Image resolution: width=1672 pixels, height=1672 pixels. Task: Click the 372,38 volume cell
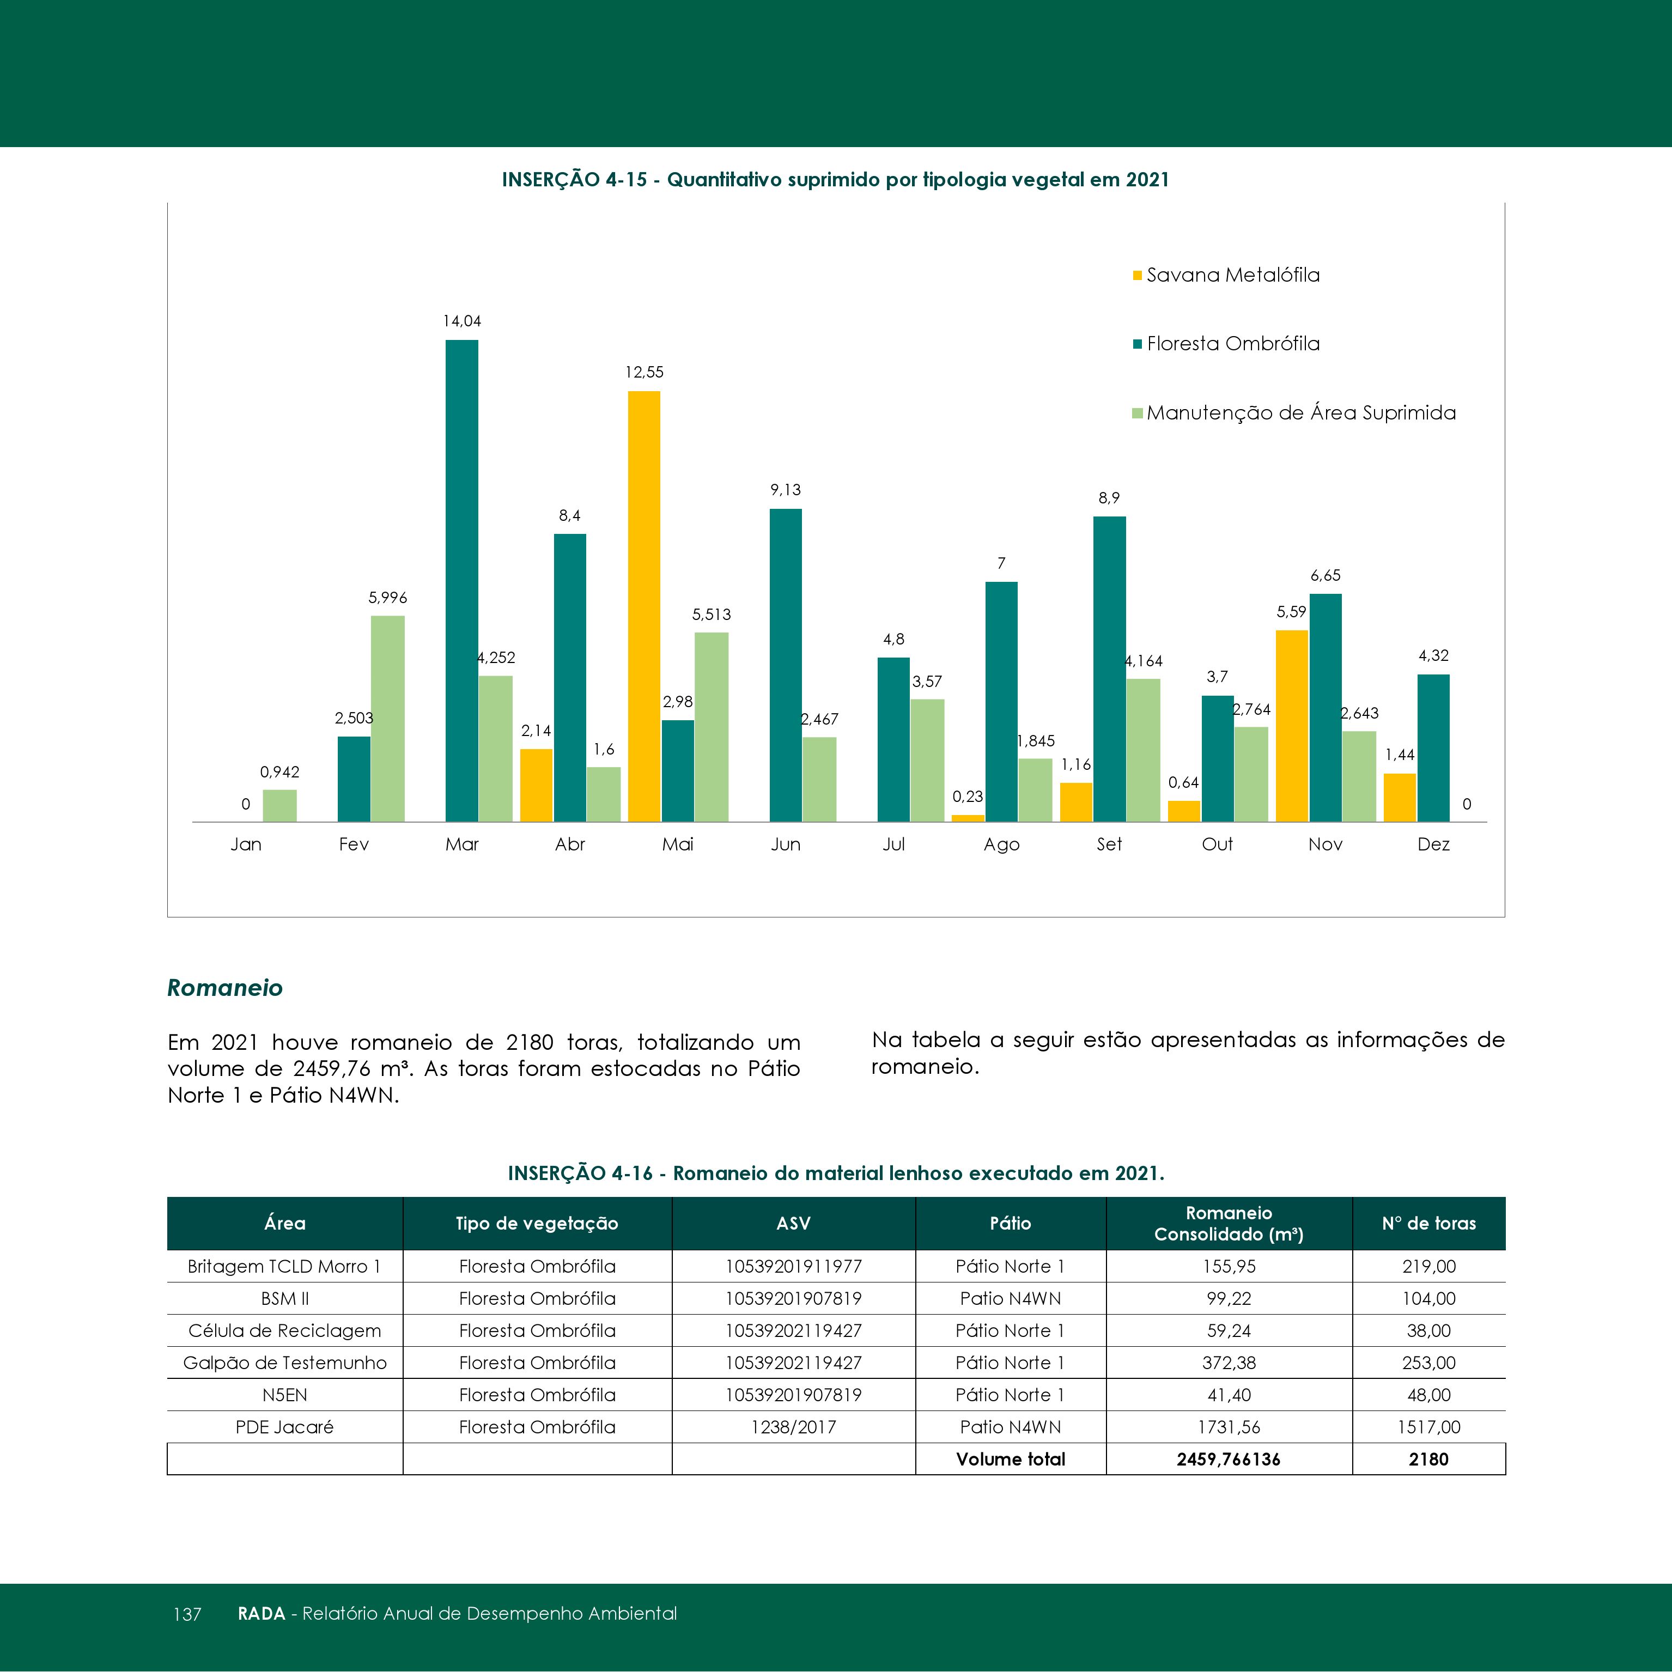(1229, 1362)
